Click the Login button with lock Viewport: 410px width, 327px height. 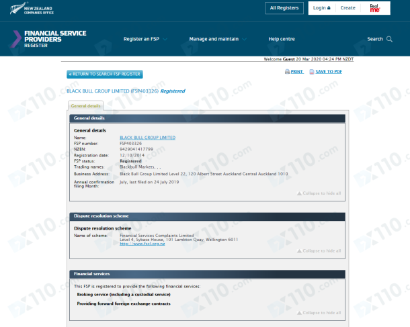click(322, 8)
